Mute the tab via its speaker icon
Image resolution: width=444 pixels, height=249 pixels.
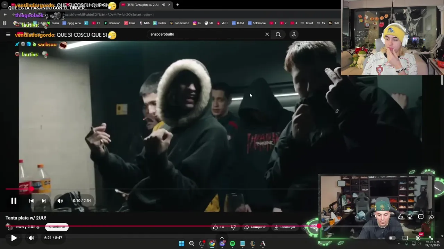pos(163,4)
